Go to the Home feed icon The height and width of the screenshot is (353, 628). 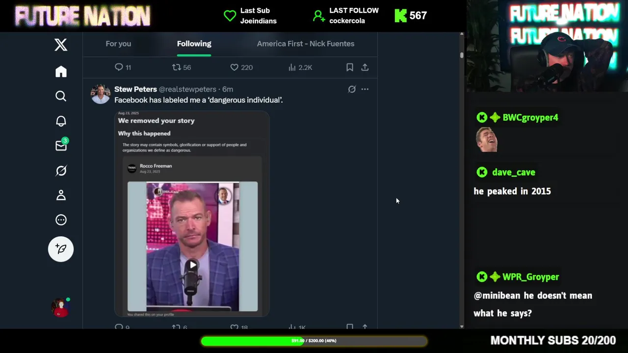click(x=61, y=72)
